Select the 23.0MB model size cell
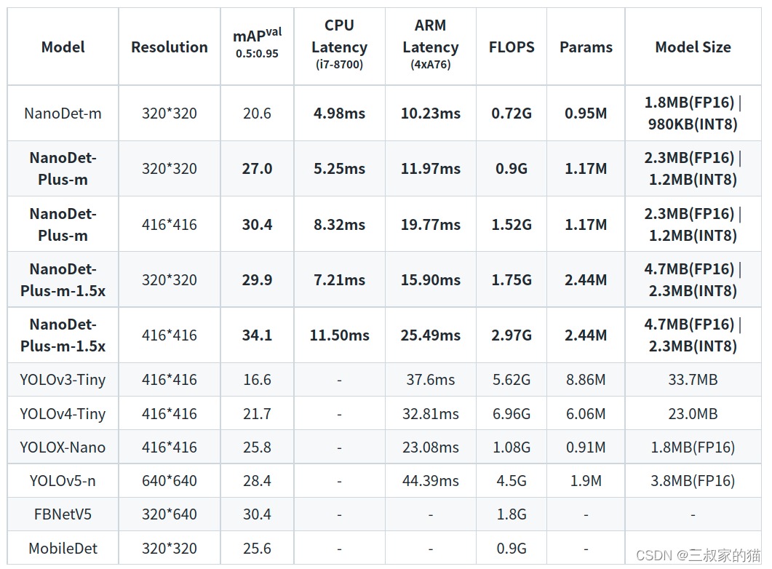 (x=693, y=414)
